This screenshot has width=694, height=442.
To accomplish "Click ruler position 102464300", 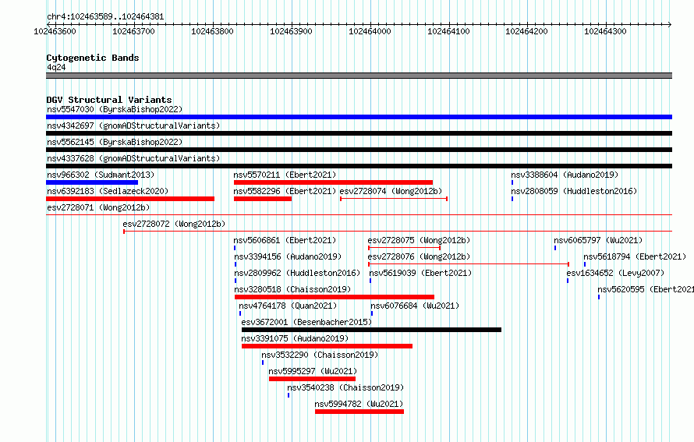I will point(605,31).
